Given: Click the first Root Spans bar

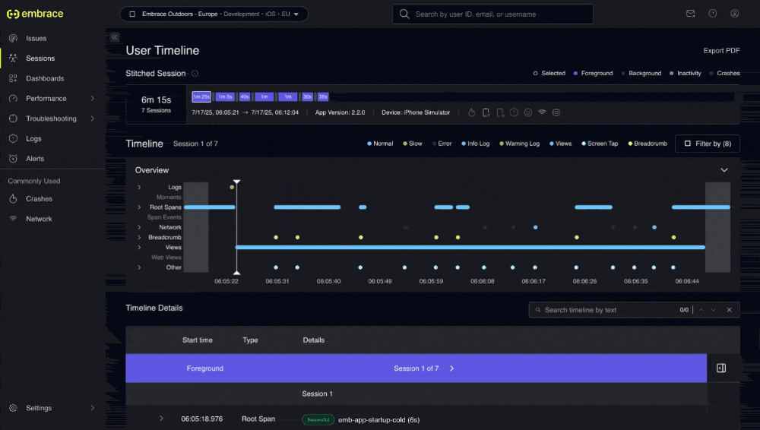Looking at the screenshot, I should [x=210, y=207].
